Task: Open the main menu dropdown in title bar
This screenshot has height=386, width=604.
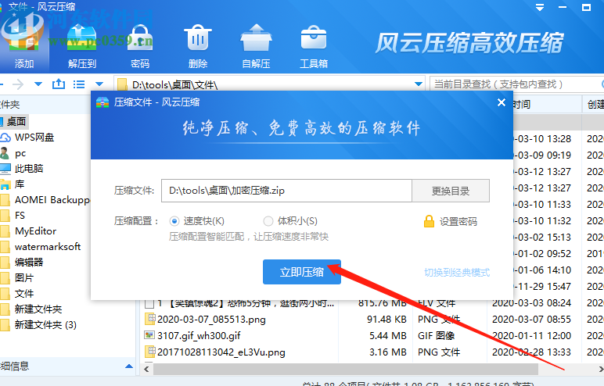Action: point(540,7)
